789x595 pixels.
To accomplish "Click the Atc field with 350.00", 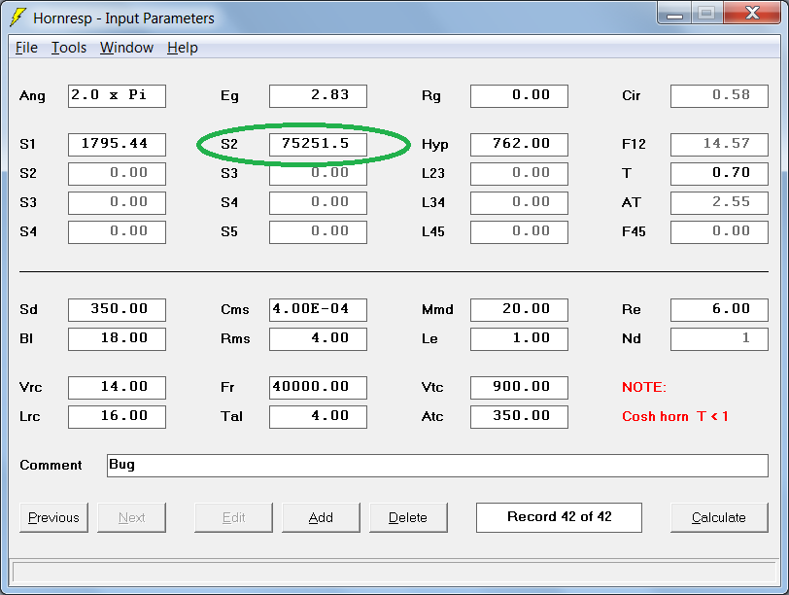I will click(x=519, y=417).
